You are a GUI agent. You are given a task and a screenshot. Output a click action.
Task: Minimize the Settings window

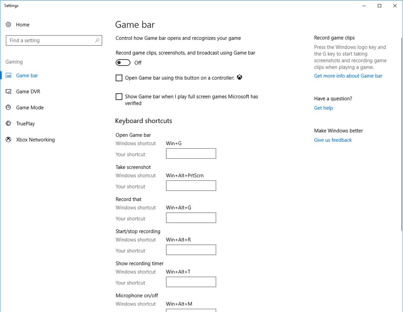[364, 6]
